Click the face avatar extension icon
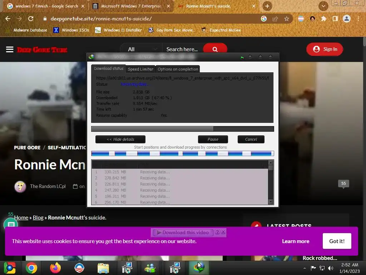366x275 pixels. (x=312, y=19)
